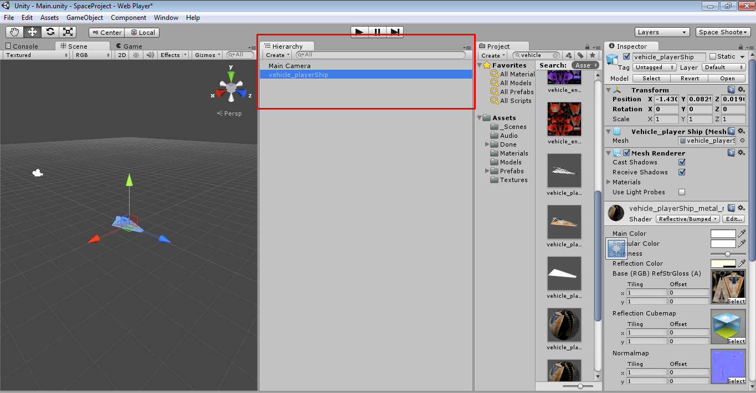Collapse the Assets tree
The width and height of the screenshot is (756, 393).
pos(479,118)
